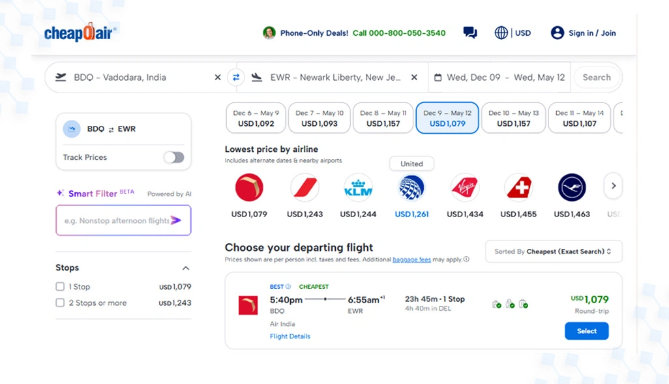669x384 pixels.
Task: Open the globe language and currency selector
Action: coord(501,33)
